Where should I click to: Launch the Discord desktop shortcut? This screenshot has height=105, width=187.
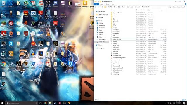[x=56, y=4]
